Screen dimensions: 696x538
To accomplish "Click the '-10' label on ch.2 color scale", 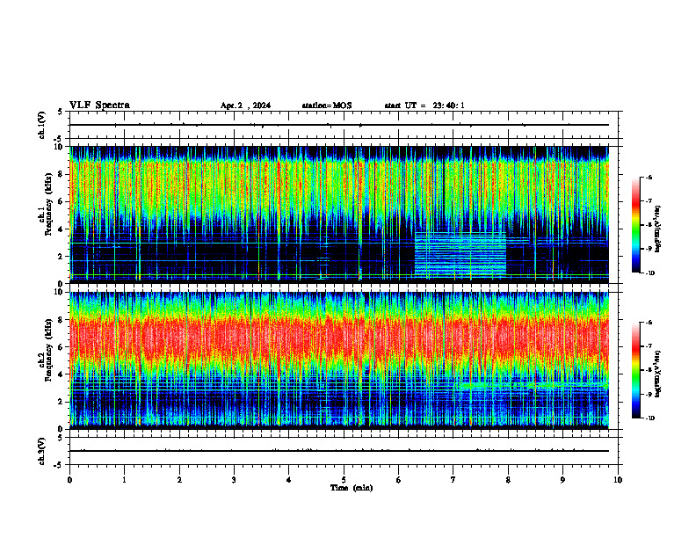I will pos(649,418).
